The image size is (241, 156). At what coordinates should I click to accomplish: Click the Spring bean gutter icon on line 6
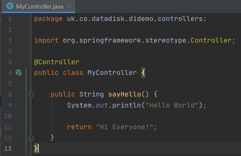pos(19,73)
